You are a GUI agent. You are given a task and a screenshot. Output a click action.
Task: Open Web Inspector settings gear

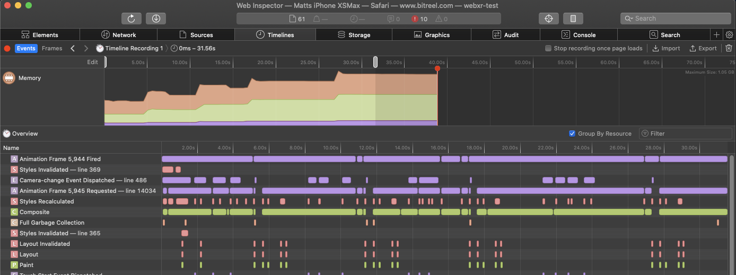click(729, 35)
